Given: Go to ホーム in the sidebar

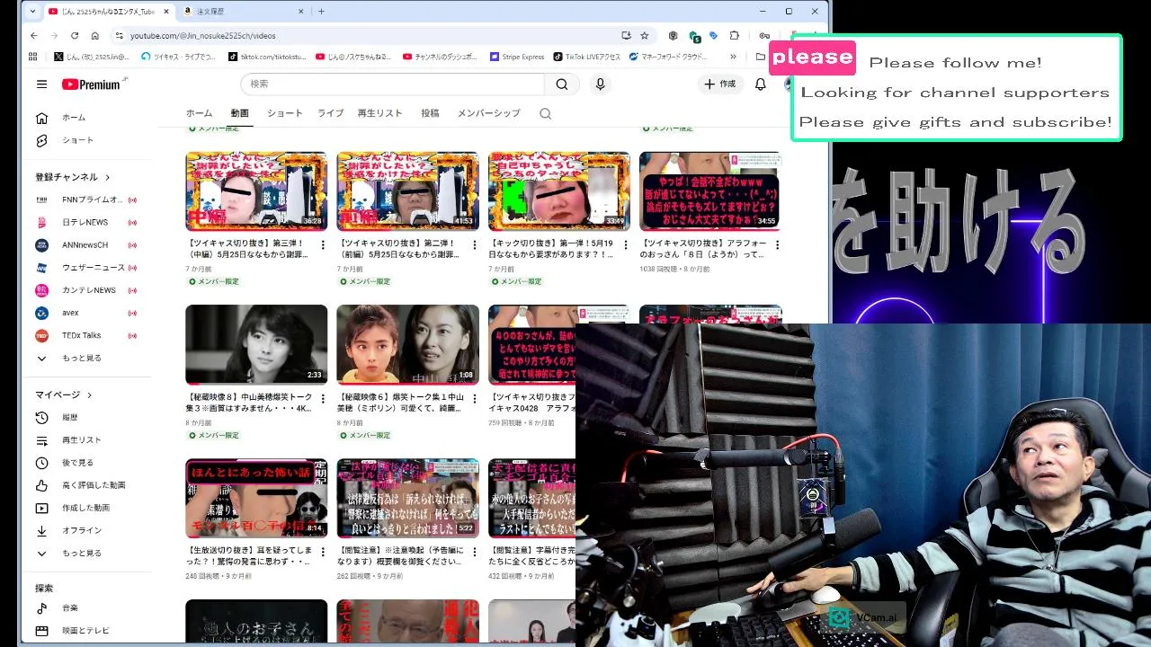Looking at the screenshot, I should point(87,118).
